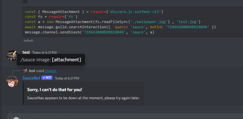Click the 'test.jpg' string in code
Viewport: 243px width, 119px height.
(187, 22)
